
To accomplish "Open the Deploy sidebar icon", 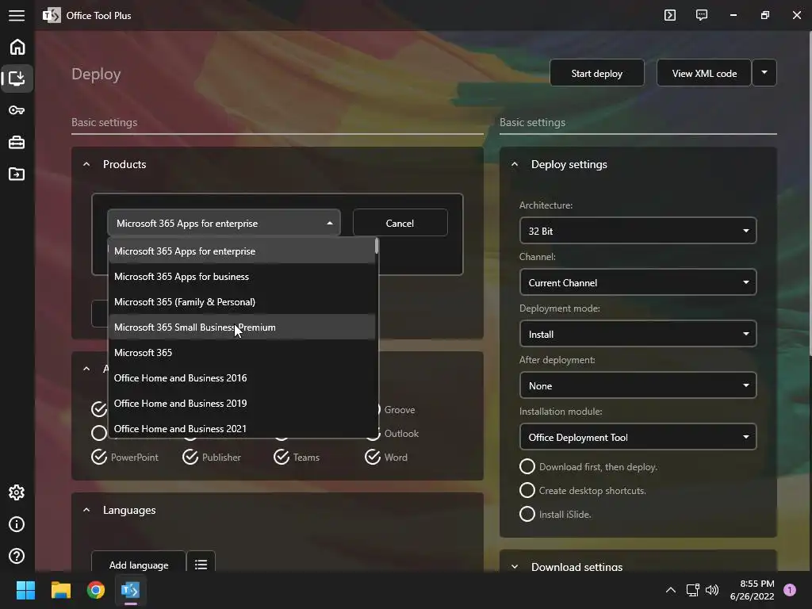I will (17, 79).
